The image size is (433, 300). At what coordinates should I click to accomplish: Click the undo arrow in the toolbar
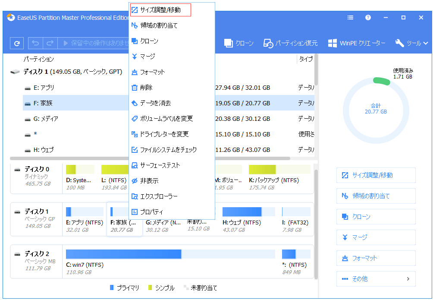(x=35, y=43)
